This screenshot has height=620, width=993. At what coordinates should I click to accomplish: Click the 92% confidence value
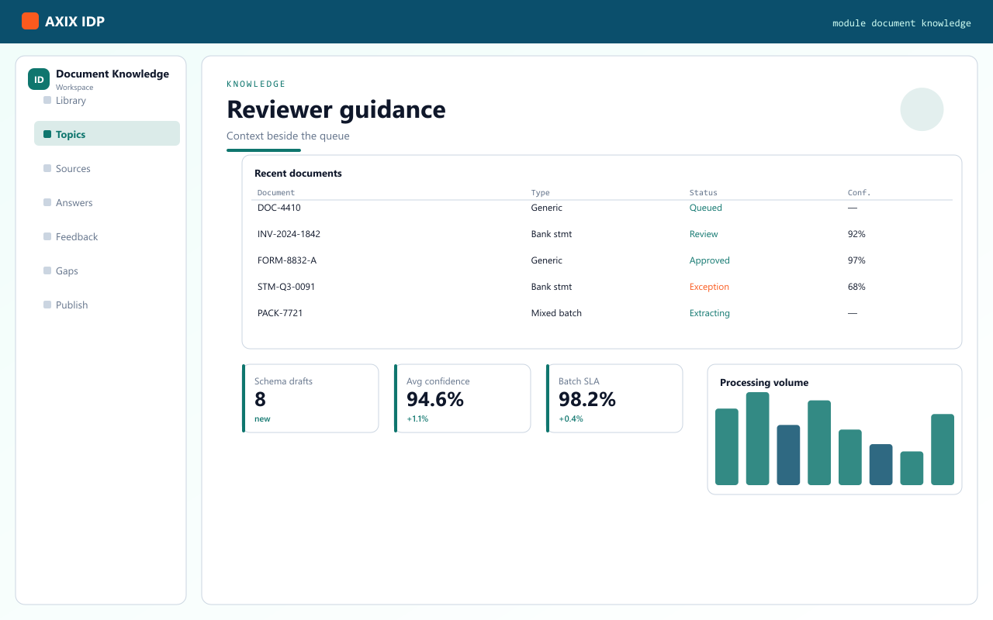coord(856,234)
